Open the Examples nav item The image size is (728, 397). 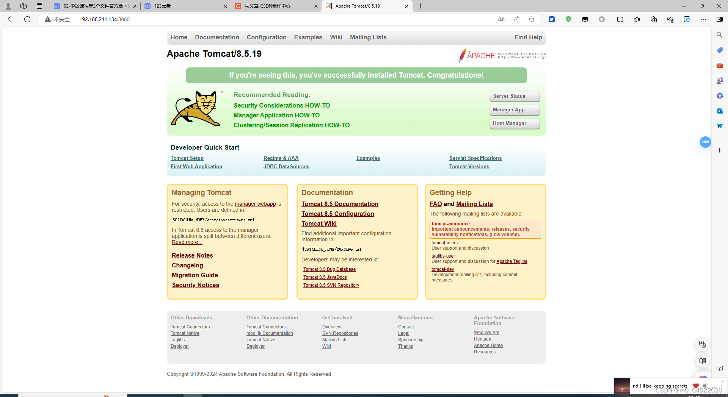pyautogui.click(x=308, y=37)
